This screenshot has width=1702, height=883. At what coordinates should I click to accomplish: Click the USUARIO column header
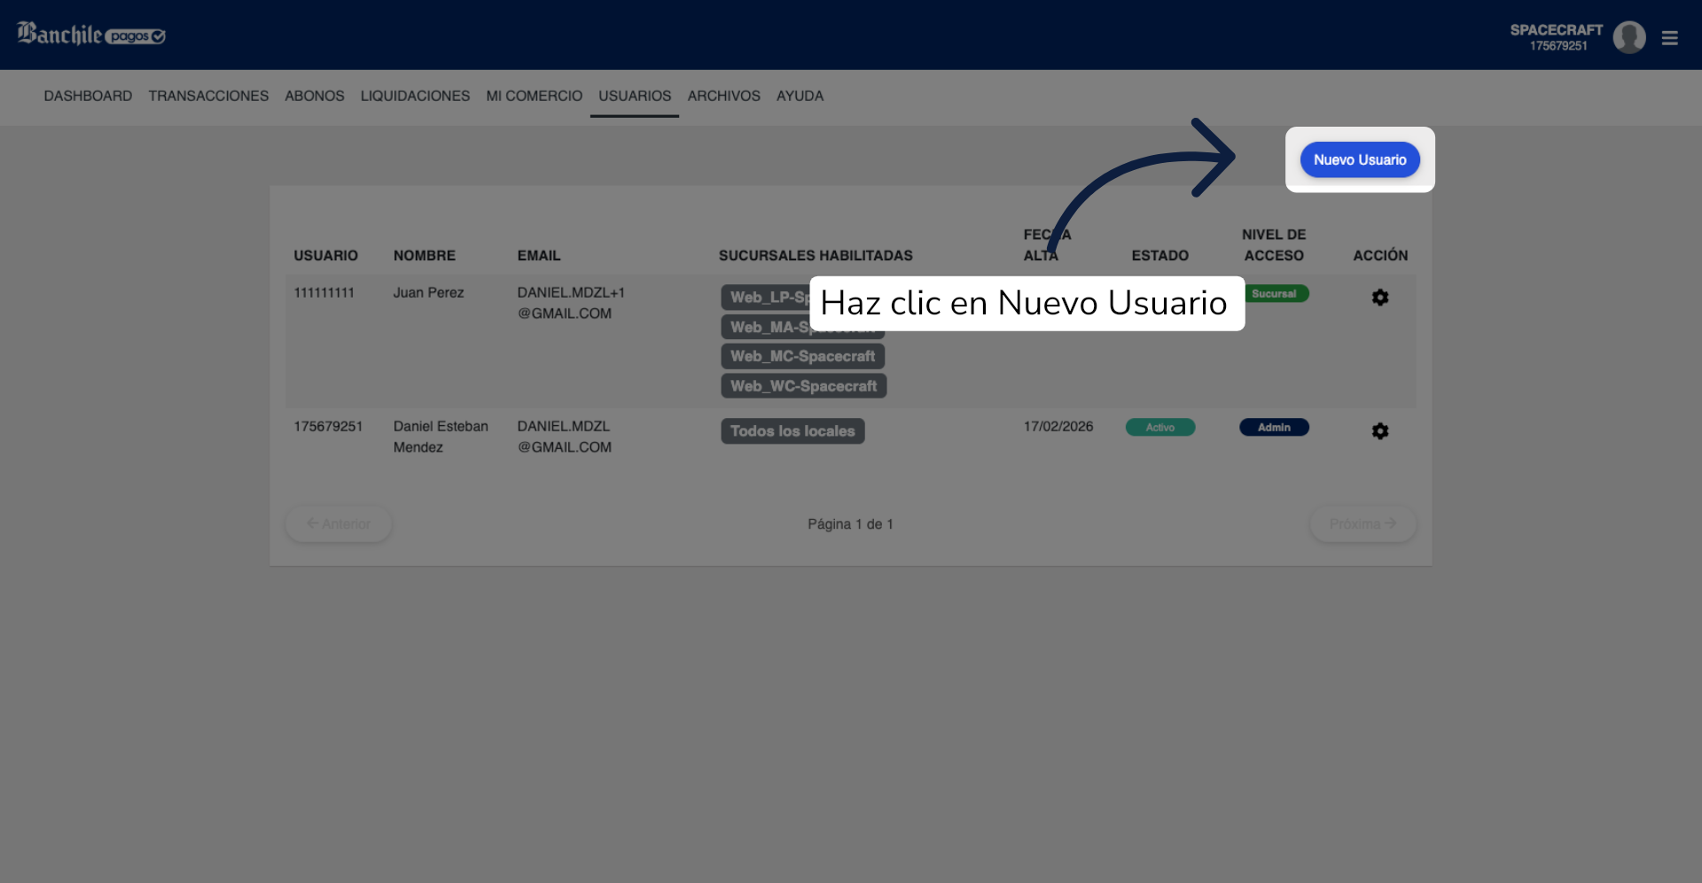tap(326, 256)
